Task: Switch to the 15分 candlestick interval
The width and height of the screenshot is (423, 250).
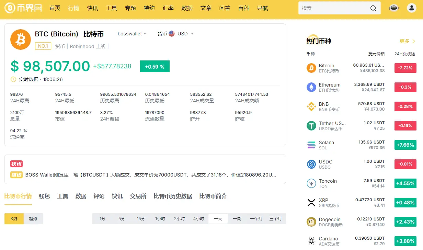Action: tap(140, 218)
